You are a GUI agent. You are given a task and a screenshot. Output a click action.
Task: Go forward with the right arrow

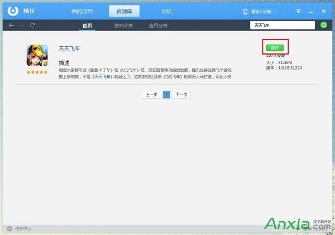coord(21,26)
